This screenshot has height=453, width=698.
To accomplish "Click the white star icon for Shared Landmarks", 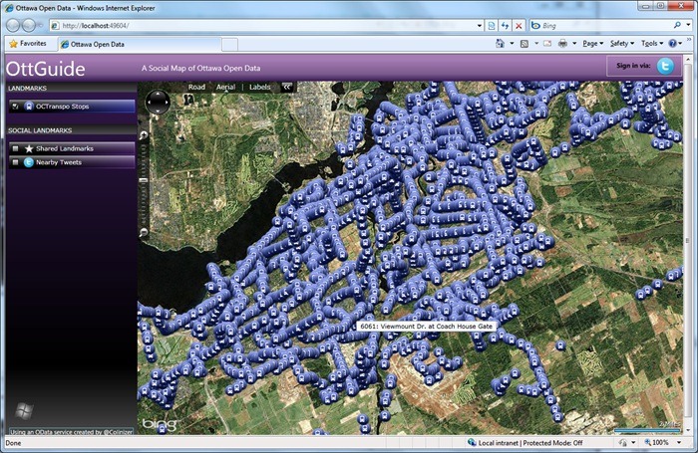I will 29,149.
